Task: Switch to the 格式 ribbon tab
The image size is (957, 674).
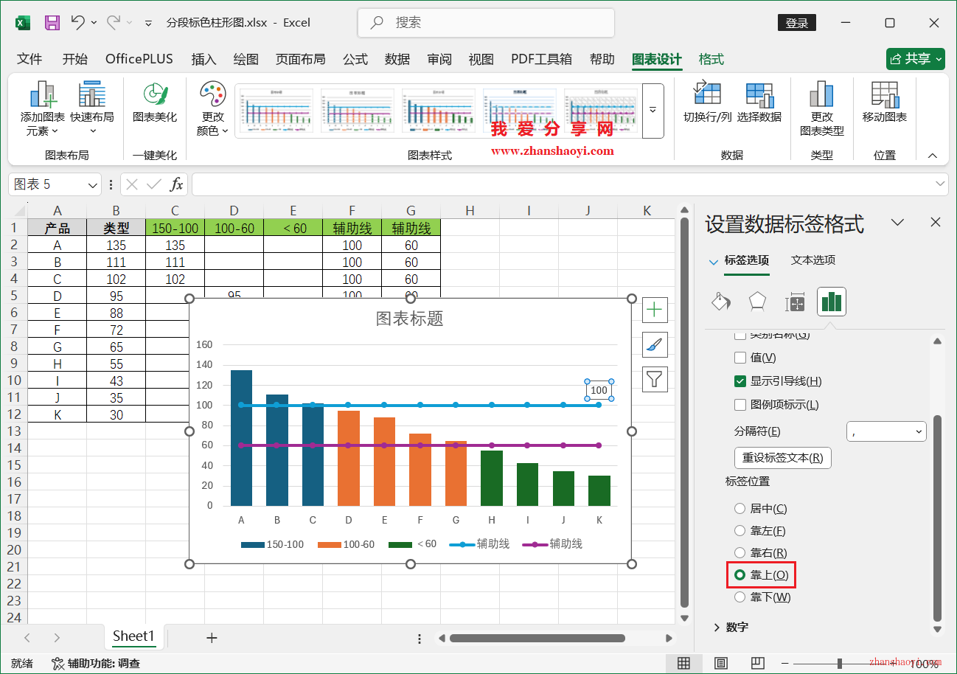Action: click(710, 59)
